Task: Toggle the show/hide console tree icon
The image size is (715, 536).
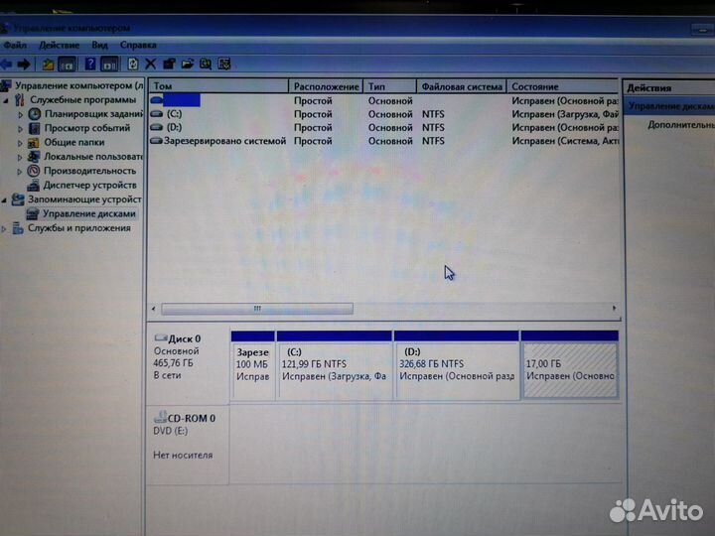Action: coord(68,65)
